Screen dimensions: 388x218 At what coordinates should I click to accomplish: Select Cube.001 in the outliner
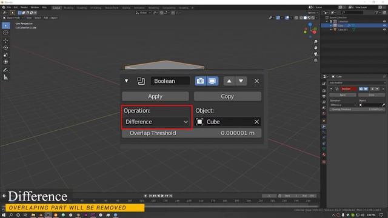point(343,30)
